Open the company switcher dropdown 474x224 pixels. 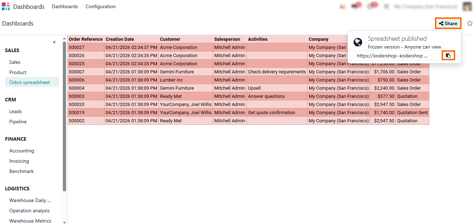click(426, 6)
